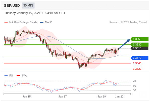Click the Jan 20 date axis label
Screen dimensions: 150x101
pos(119,96)
